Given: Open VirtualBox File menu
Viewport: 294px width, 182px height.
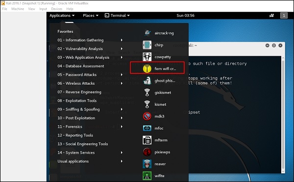Looking at the screenshot, I should pos(5,9).
